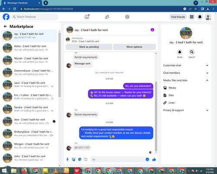Click the 'Yes, are you interested?' message bubble
The width and height of the screenshot is (217, 174).
point(138,86)
